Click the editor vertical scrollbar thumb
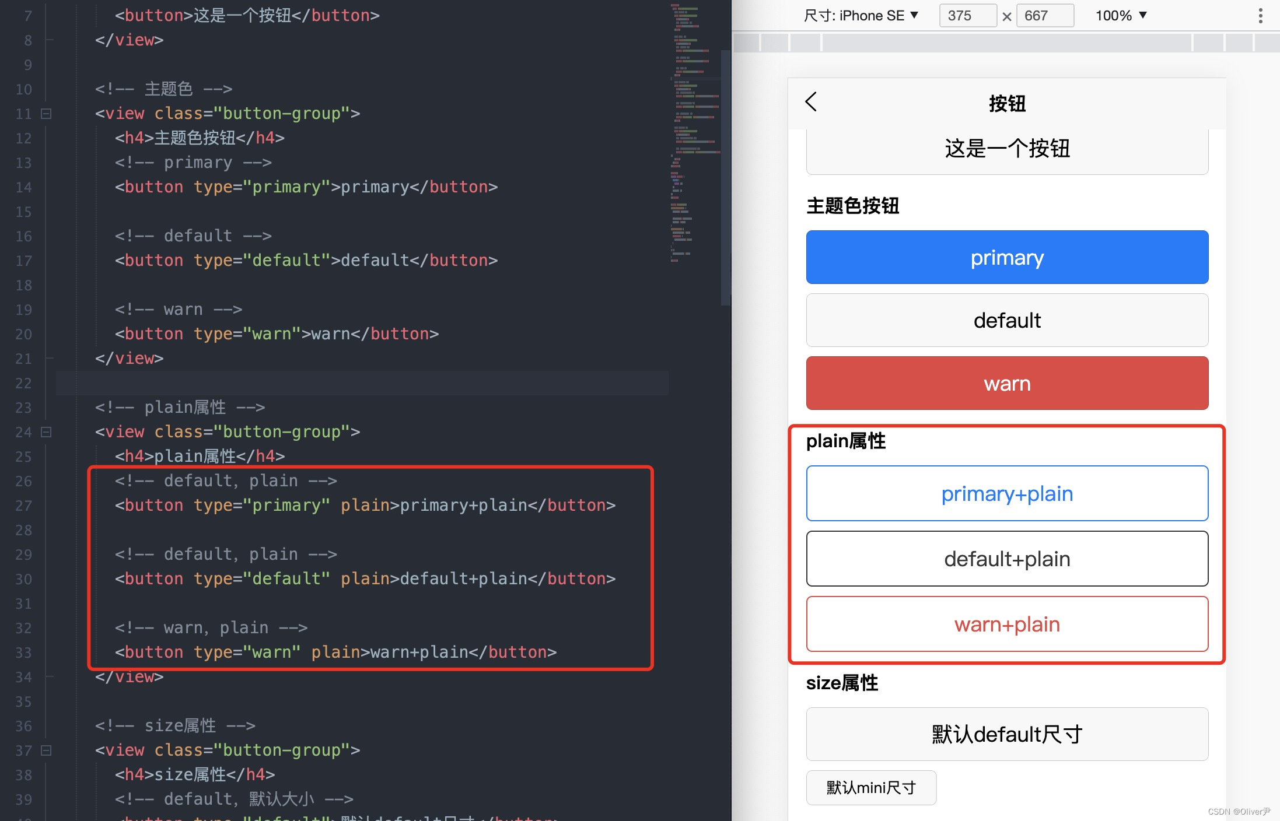The height and width of the screenshot is (821, 1280). [726, 178]
